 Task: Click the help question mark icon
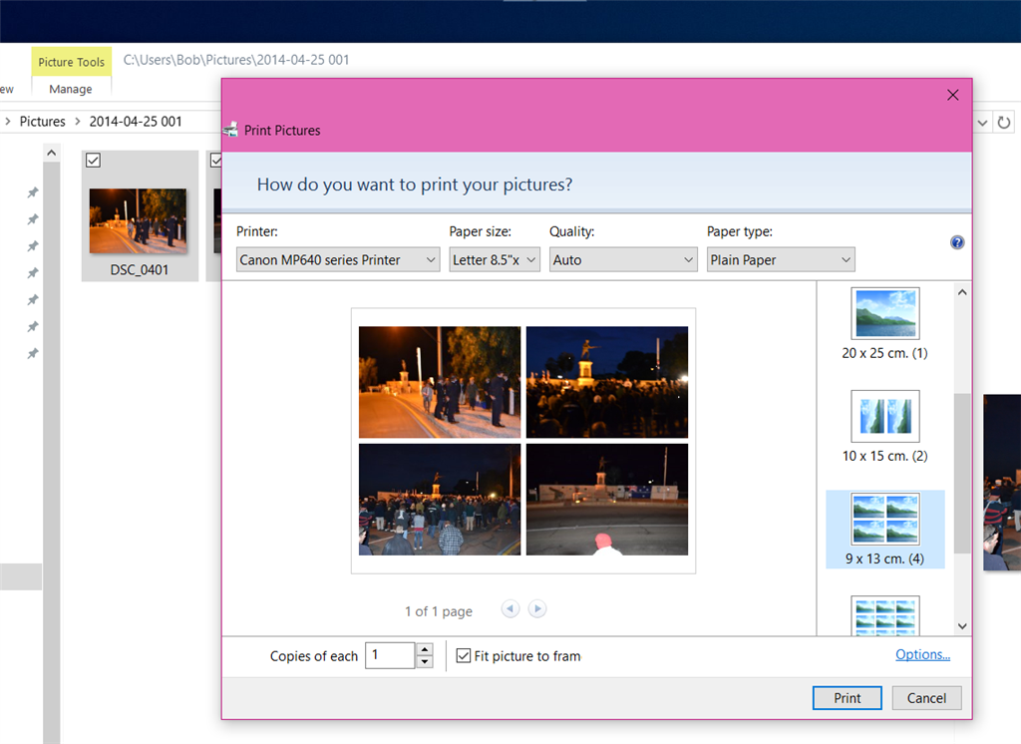956,242
